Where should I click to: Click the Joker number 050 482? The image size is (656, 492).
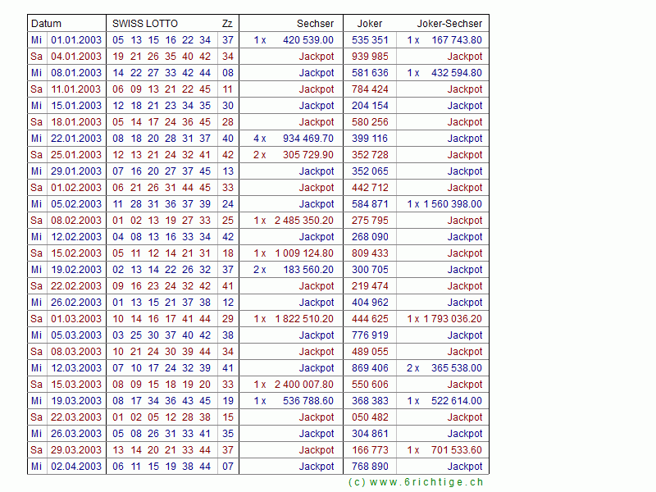click(370, 417)
